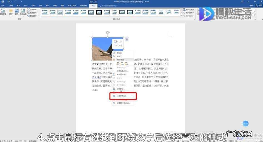Click the third paste option icon (text only)
Image resolution: width=263 pixels, height=142 pixels.
126,63
